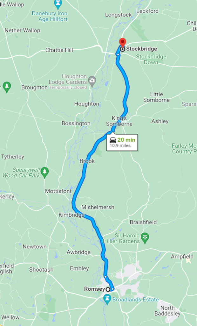Click the King's Somborne place label
197x326 pixels.
(119, 121)
